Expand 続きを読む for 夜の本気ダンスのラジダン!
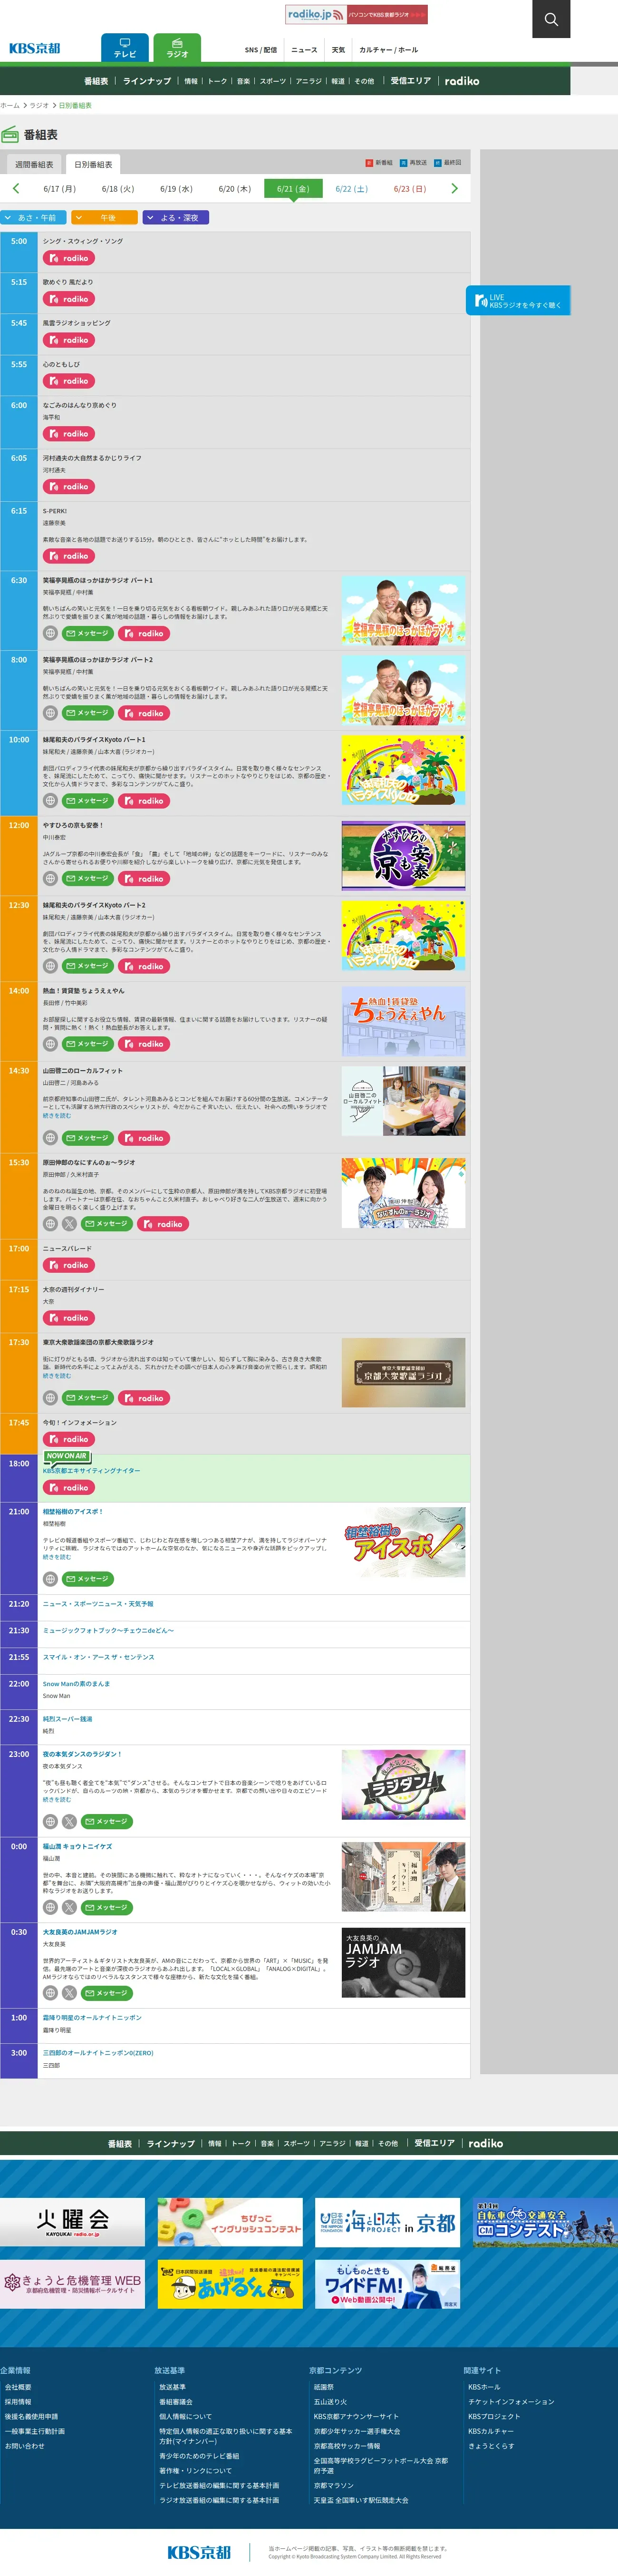618x2576 pixels. point(57,1799)
